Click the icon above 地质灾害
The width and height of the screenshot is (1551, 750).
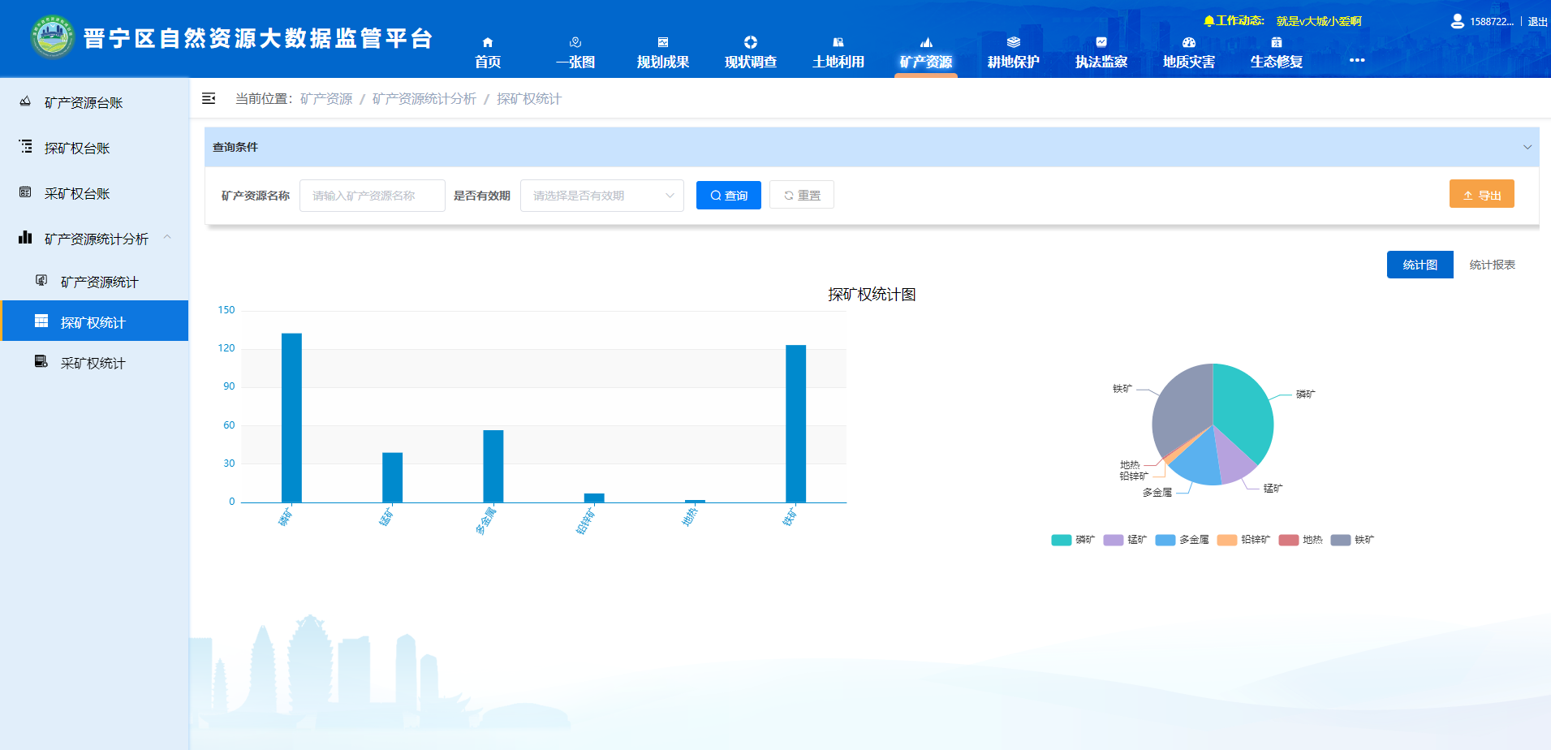pos(1189,42)
